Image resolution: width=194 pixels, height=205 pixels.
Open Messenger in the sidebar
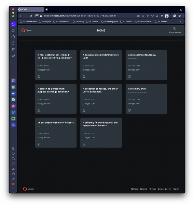(13, 93)
